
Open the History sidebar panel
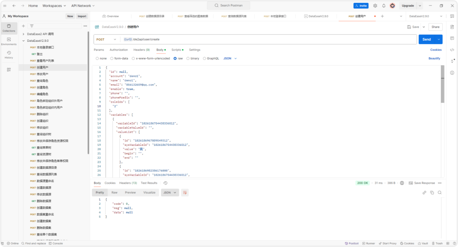[x=9, y=55]
